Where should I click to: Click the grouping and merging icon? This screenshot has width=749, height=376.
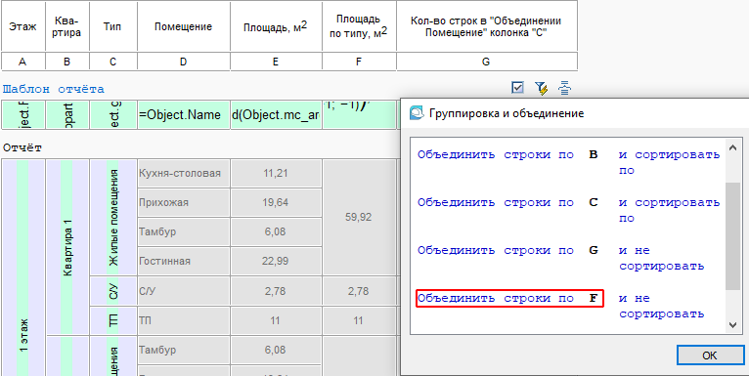pyautogui.click(x=565, y=88)
